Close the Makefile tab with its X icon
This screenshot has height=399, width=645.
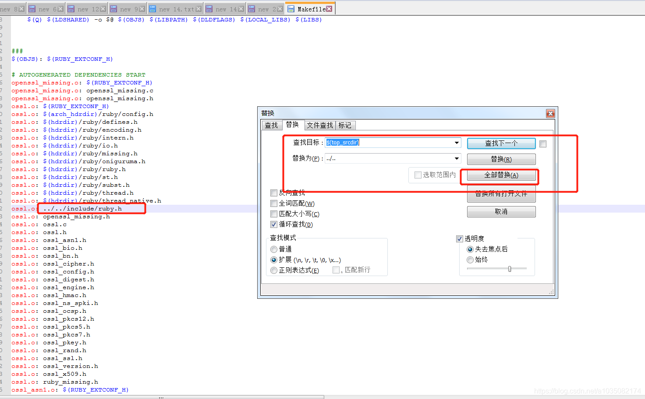(x=329, y=9)
